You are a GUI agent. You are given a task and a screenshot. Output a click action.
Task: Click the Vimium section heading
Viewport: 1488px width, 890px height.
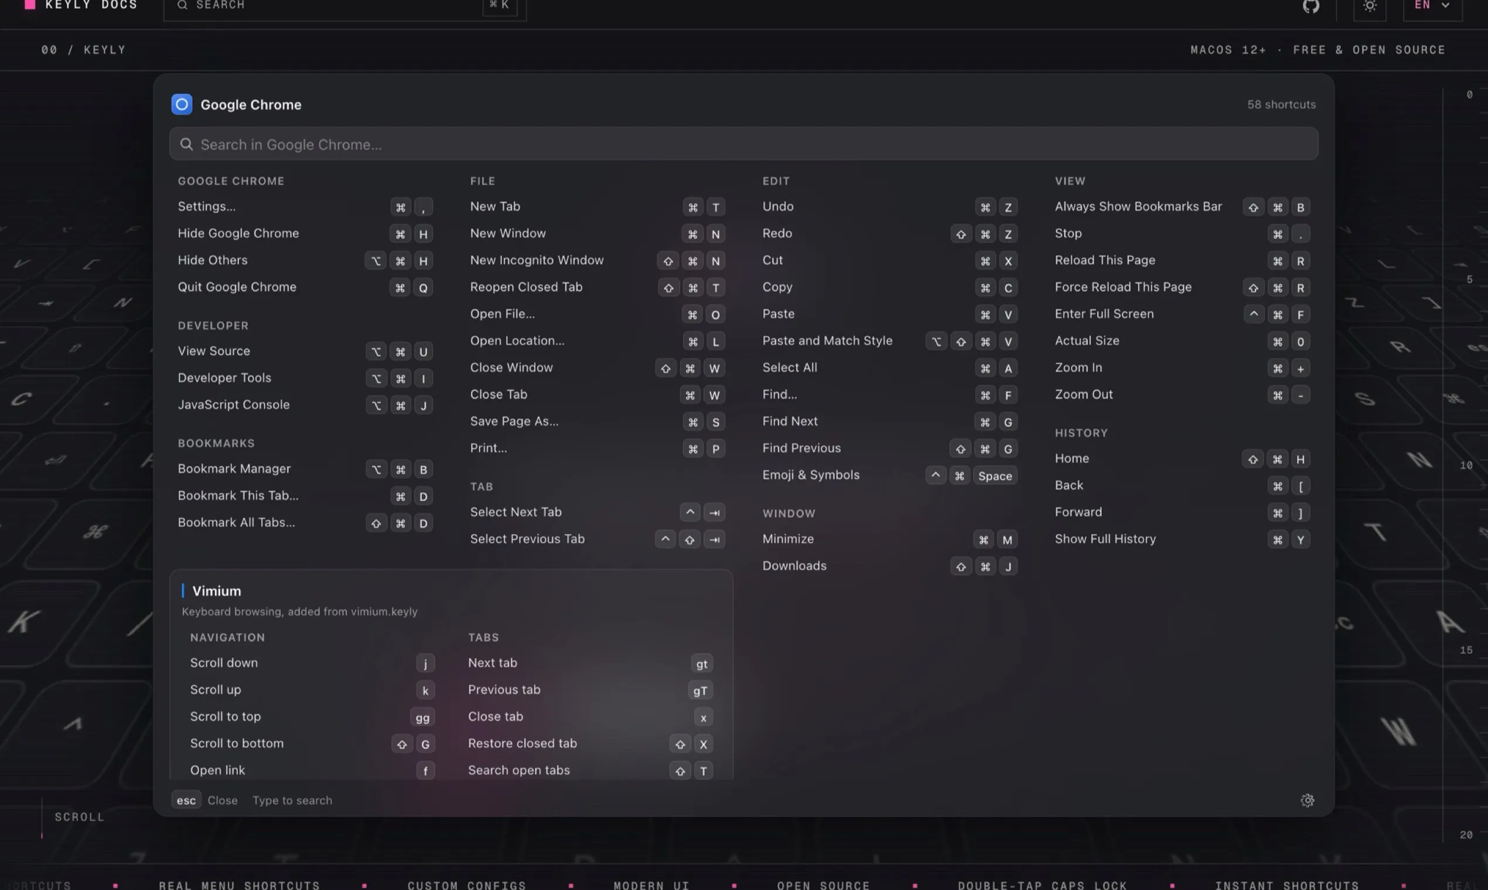tap(217, 591)
